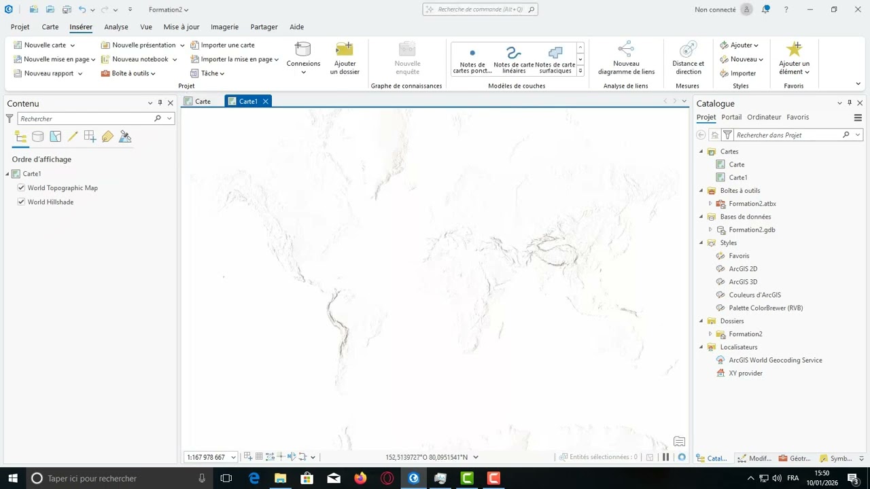Open Ordinateur tab in Catalogue
870x489 pixels.
[764, 117]
